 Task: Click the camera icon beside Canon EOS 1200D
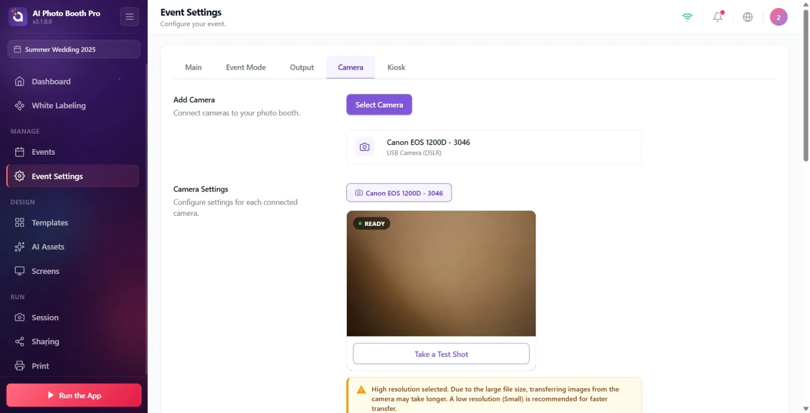click(364, 147)
